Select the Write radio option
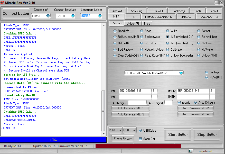The image size is (225, 154). [x=167, y=31]
